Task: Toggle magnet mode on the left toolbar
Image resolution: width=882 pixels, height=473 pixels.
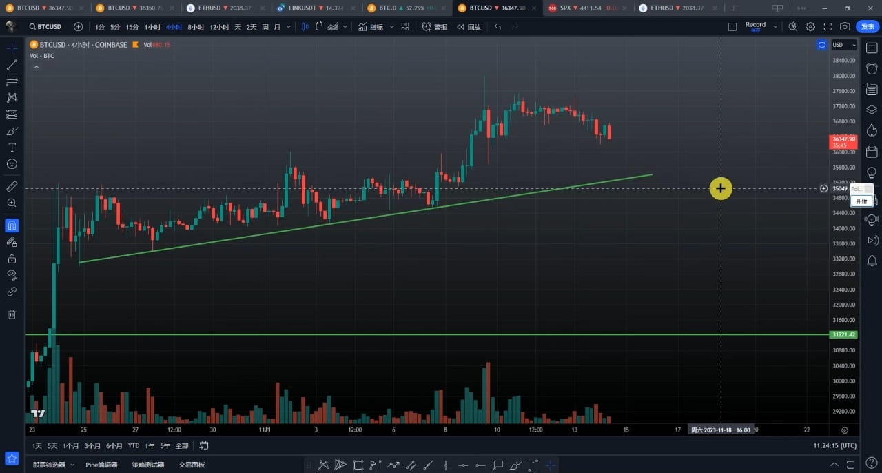Action: (12, 225)
